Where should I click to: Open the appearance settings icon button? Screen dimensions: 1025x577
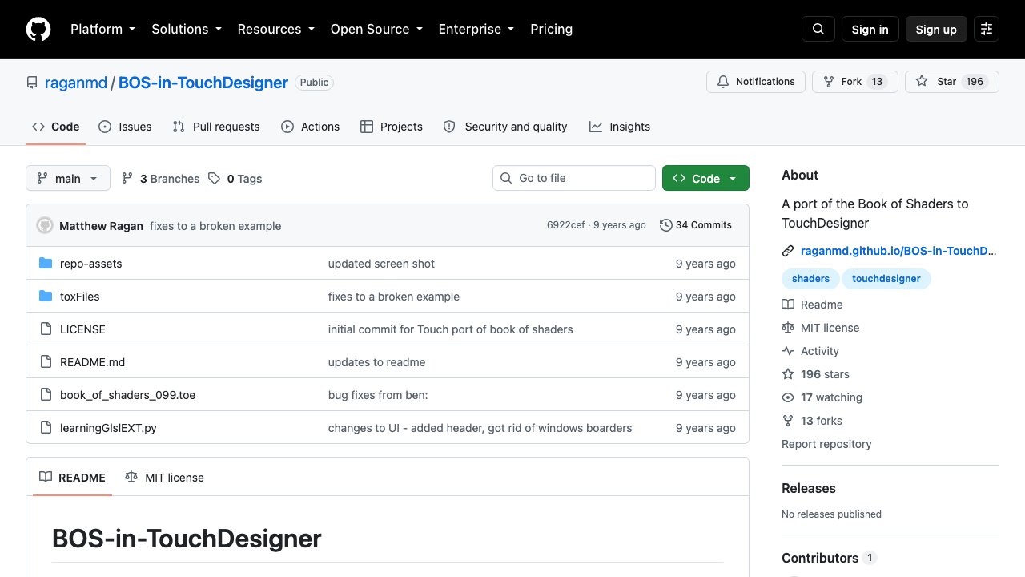pyautogui.click(x=987, y=29)
